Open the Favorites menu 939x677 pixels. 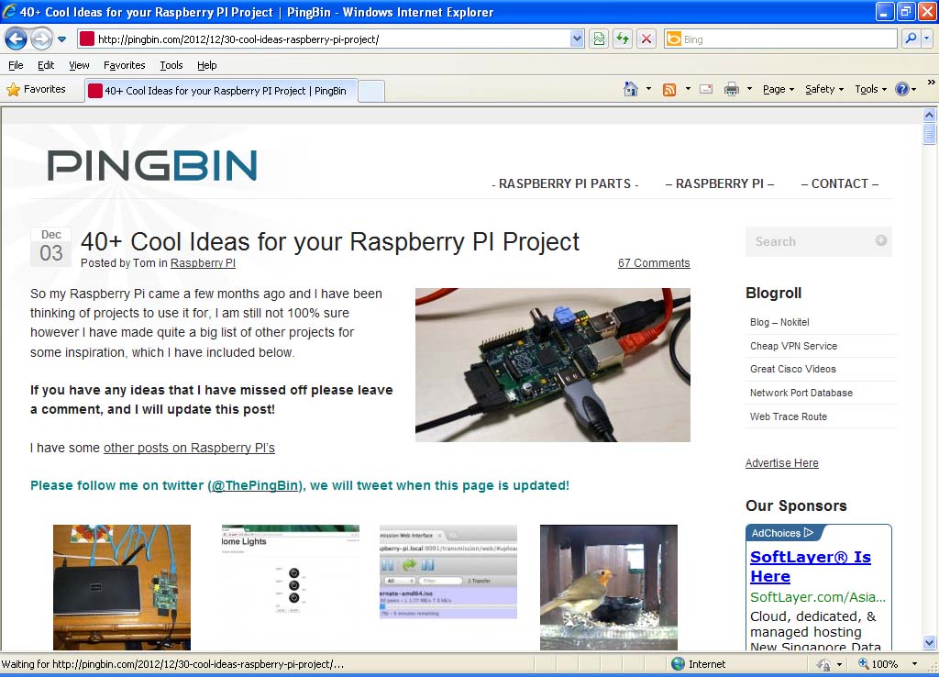coord(124,65)
